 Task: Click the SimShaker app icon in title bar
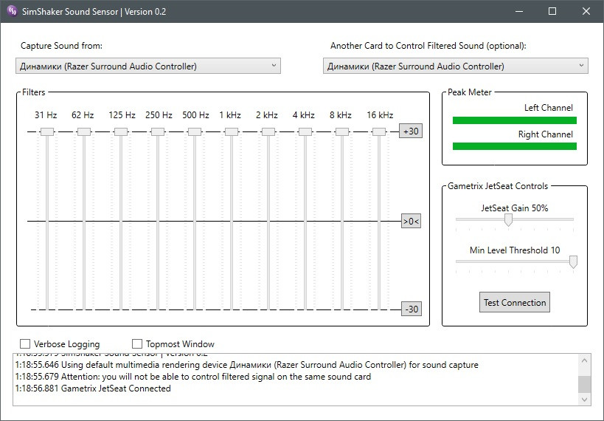point(11,11)
